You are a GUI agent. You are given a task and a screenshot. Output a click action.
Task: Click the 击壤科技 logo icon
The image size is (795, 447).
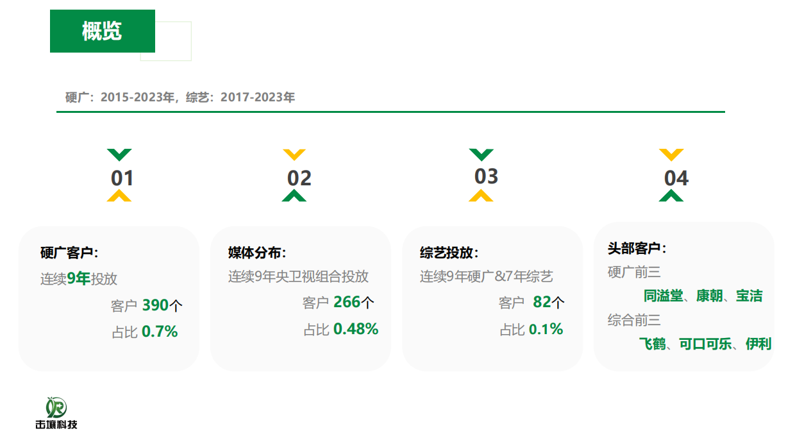pyautogui.click(x=56, y=408)
